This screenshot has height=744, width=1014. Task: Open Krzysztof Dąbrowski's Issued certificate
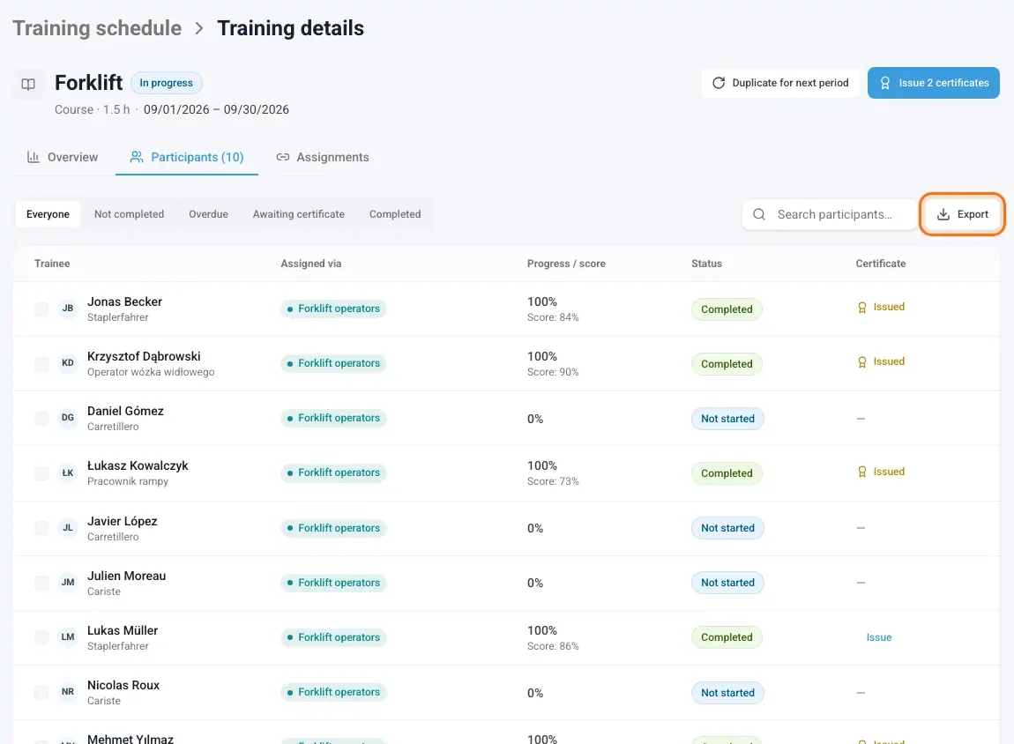pyautogui.click(x=881, y=362)
